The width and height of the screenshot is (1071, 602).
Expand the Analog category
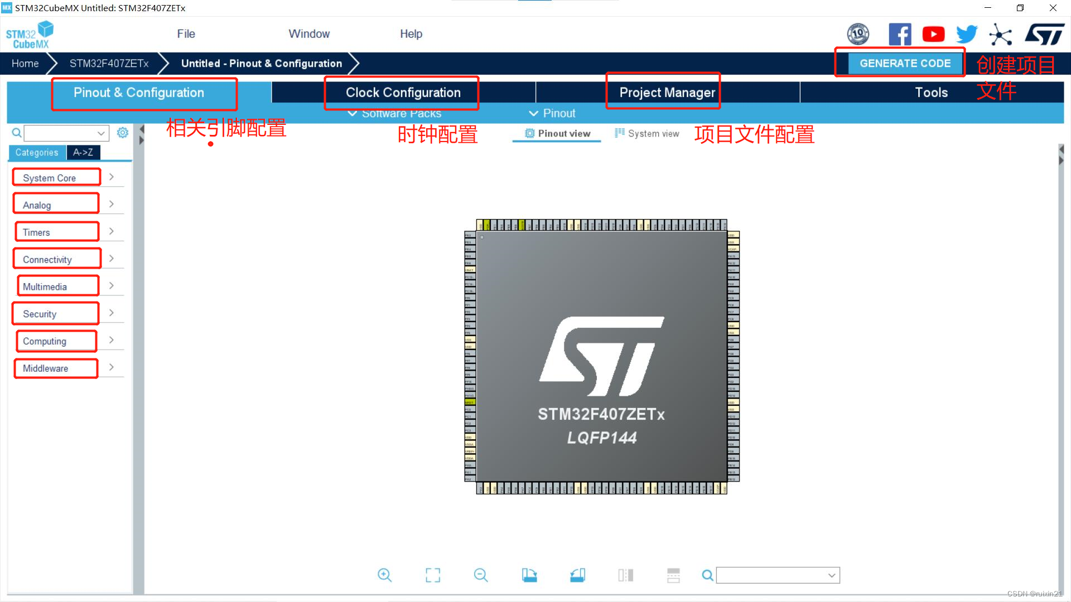click(112, 205)
